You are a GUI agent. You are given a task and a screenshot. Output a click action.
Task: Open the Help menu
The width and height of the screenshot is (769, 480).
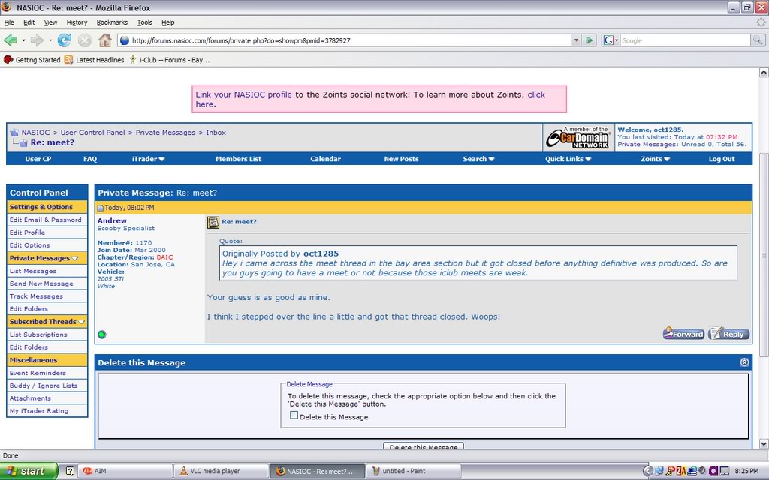[x=167, y=22]
